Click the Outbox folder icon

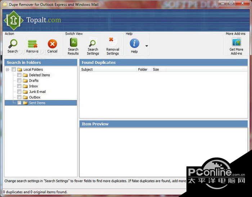point(25,97)
